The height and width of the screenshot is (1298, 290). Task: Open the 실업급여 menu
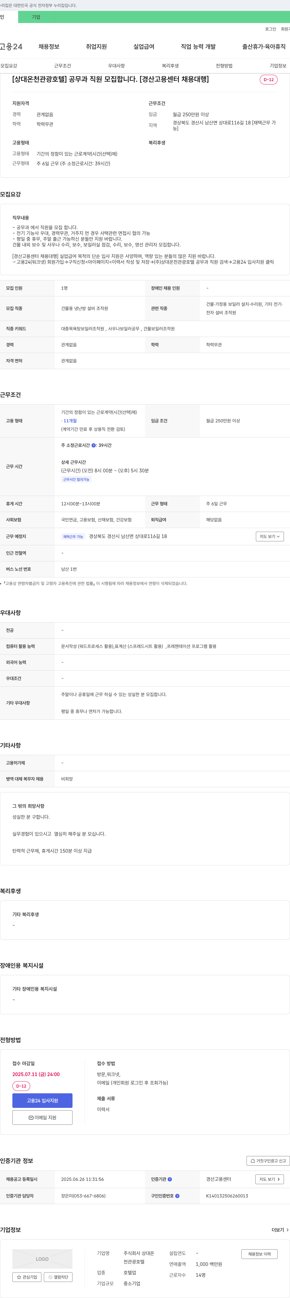pos(144,47)
